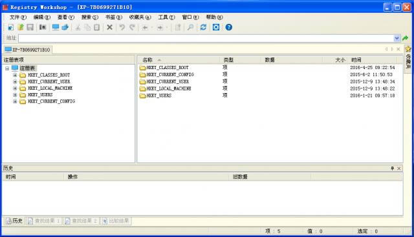Open the 书签(B) menu

click(114, 17)
